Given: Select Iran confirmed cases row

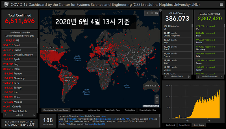Looking at the screenshot, I should 19,92.
